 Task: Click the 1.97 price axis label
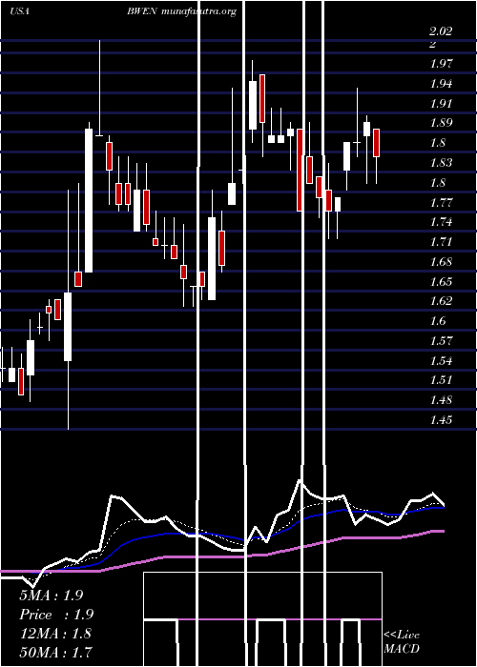click(441, 64)
